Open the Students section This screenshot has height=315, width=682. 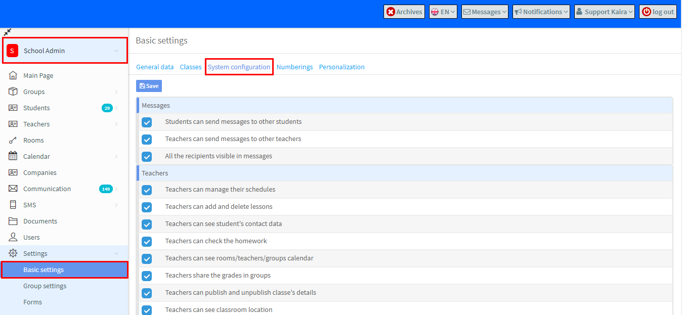click(x=36, y=107)
